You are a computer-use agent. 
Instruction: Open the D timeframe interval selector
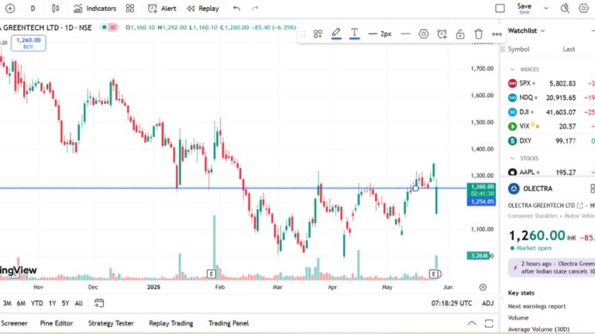click(x=33, y=9)
